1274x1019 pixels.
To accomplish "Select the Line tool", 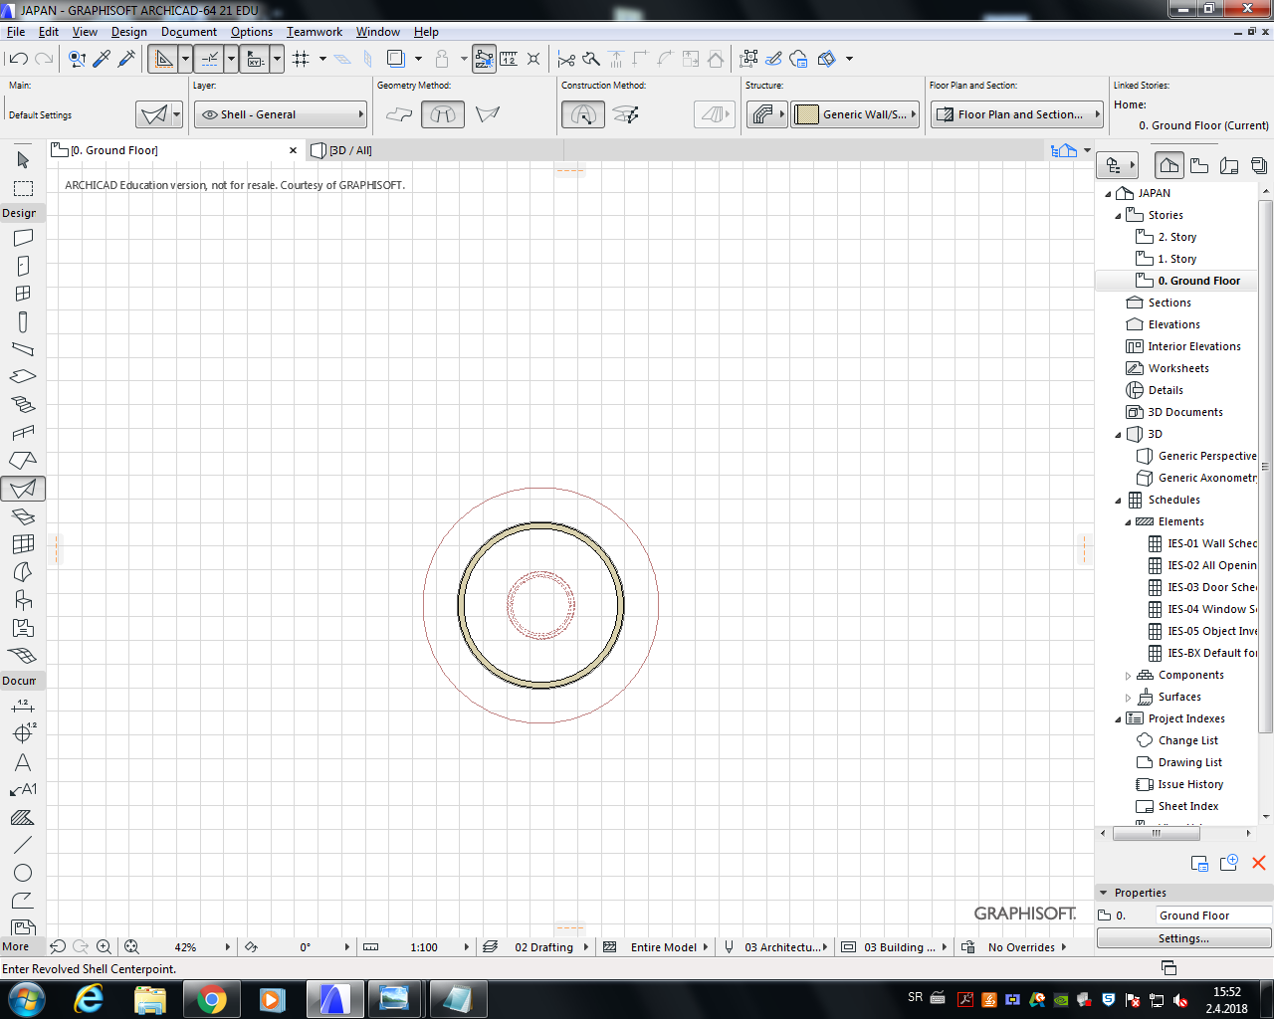I will coord(23,845).
